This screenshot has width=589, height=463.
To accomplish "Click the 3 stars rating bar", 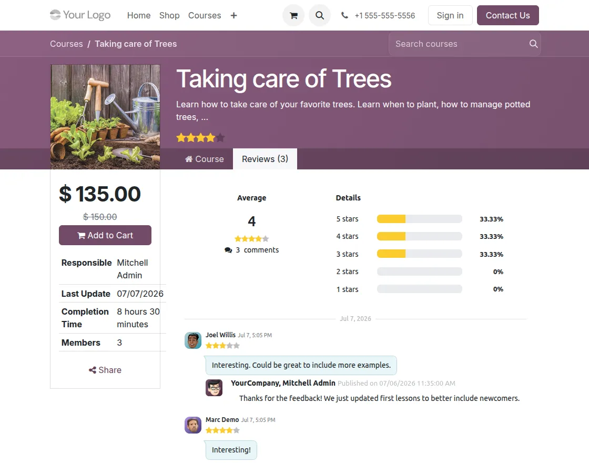I will [420, 254].
